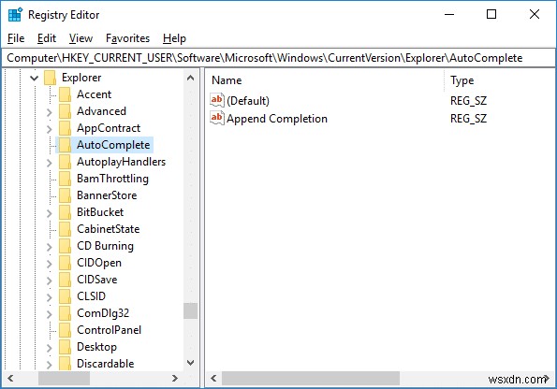
Task: Minimize the Registry Editor window
Action: 449,15
